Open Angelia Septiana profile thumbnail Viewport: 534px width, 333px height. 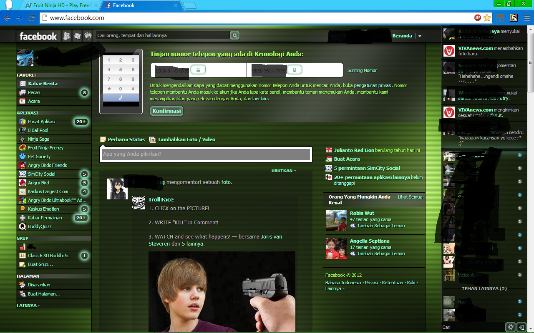tap(336, 249)
